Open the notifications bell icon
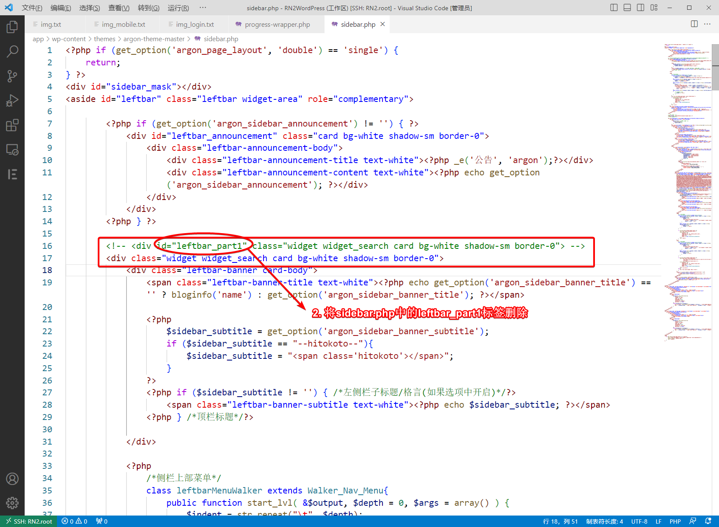This screenshot has width=719, height=527. 708,521
